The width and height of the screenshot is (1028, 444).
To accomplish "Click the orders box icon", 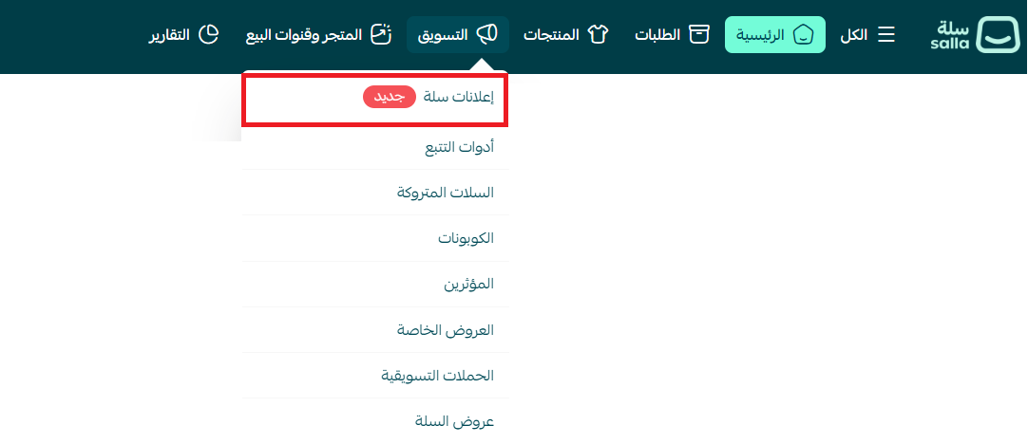I will (699, 35).
